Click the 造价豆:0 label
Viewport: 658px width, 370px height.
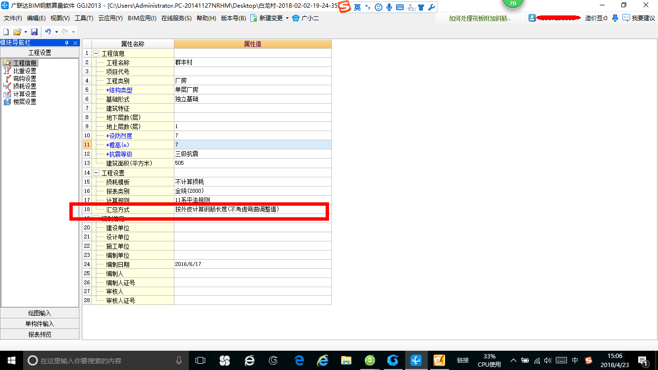[x=596, y=18]
